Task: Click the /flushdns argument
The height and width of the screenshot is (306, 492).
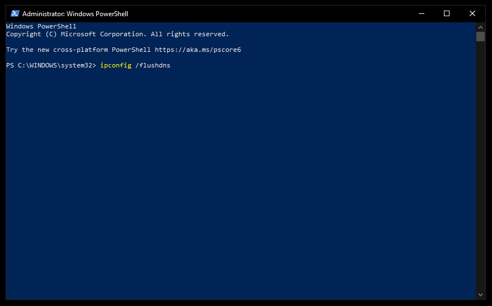Action: [153, 66]
